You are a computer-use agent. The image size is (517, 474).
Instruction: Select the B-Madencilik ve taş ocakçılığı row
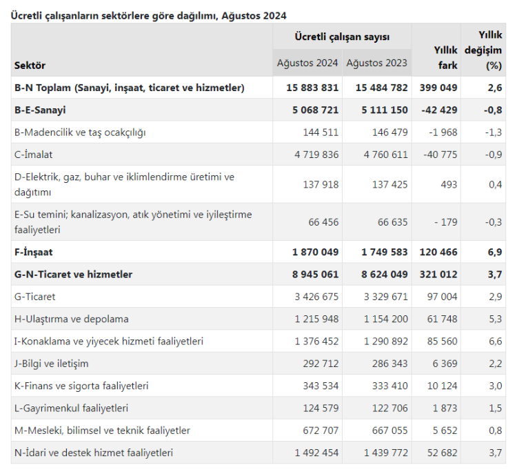(80, 132)
